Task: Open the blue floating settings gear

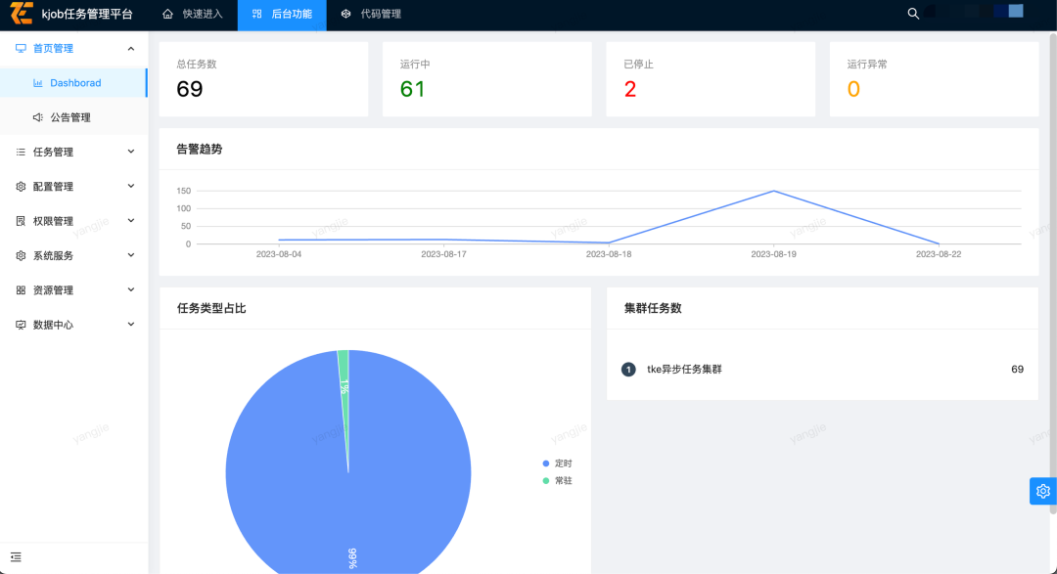Action: [1043, 491]
